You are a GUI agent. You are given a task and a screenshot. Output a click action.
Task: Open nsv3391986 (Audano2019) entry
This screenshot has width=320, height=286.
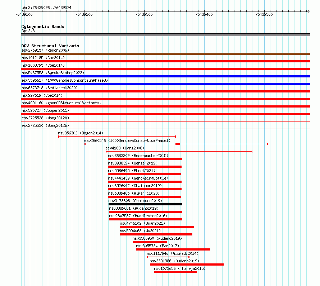coord(174,261)
